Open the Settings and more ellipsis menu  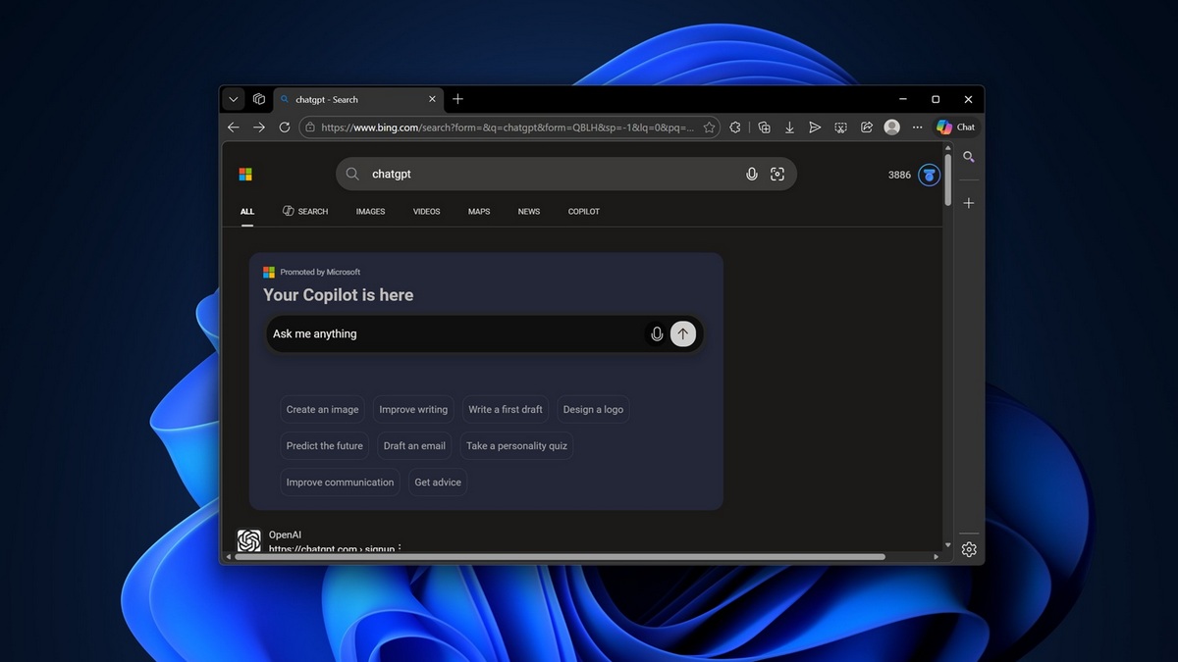[x=917, y=127]
